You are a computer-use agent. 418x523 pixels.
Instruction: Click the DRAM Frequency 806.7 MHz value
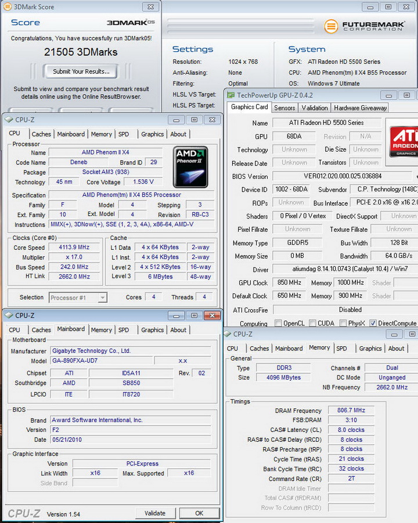[x=351, y=410]
